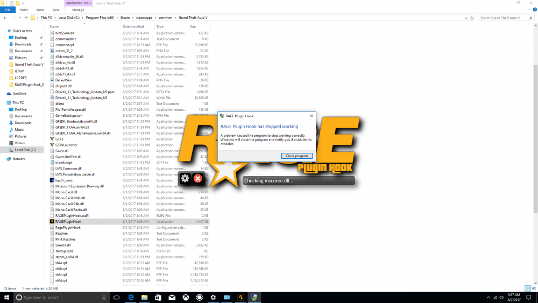Expand address bar history dropdown
The height and width of the screenshot is (303, 538).
tap(466, 18)
